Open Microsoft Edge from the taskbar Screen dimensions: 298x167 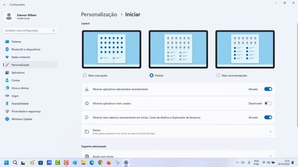click(x=92, y=163)
